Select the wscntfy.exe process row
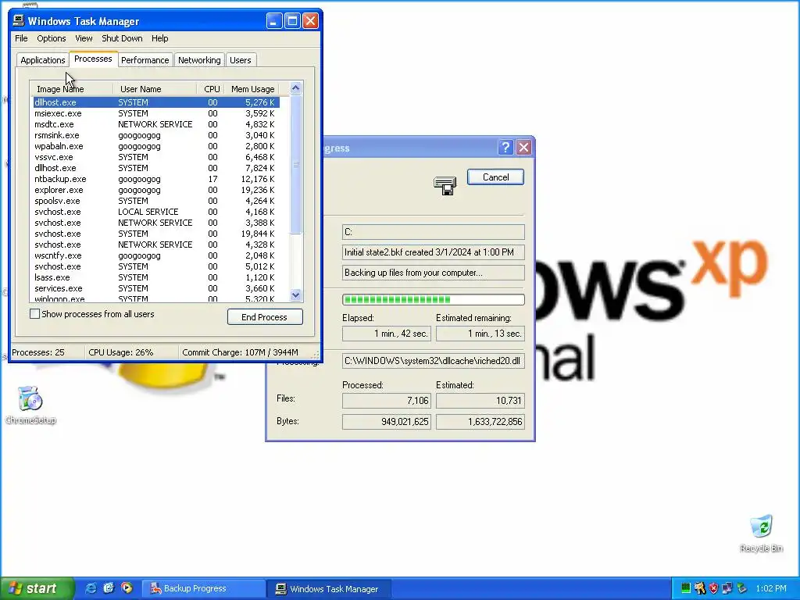Viewport: 800px width, 600px height. click(x=155, y=255)
